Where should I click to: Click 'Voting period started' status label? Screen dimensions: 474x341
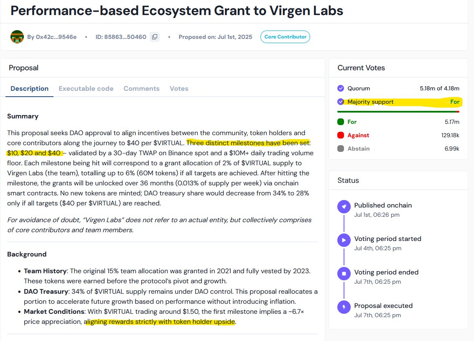pyautogui.click(x=388, y=239)
